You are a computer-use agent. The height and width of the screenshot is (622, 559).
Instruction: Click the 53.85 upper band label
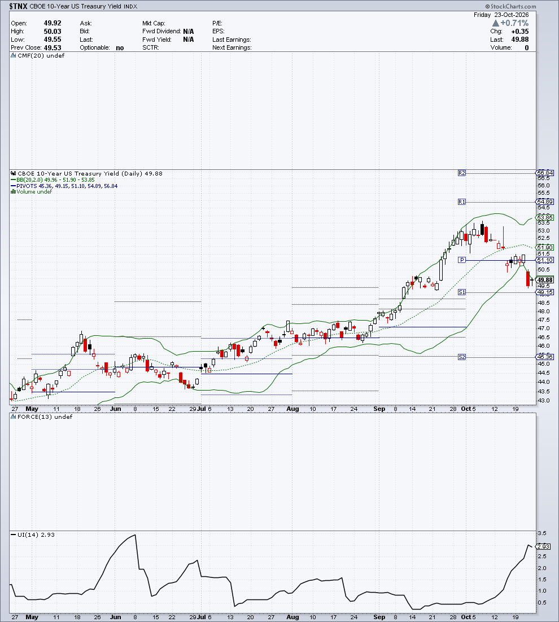(x=545, y=217)
